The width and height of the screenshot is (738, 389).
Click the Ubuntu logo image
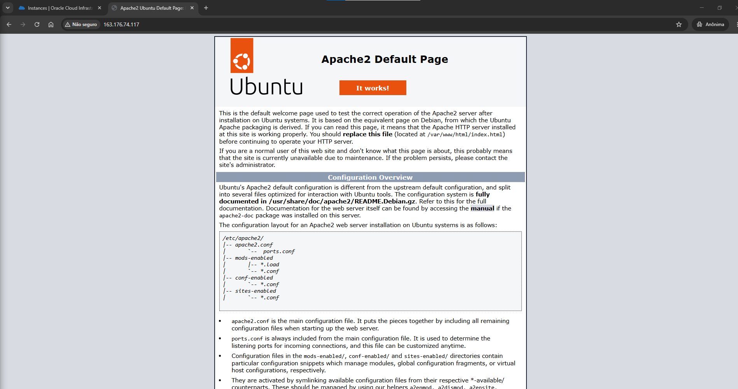pos(266,67)
